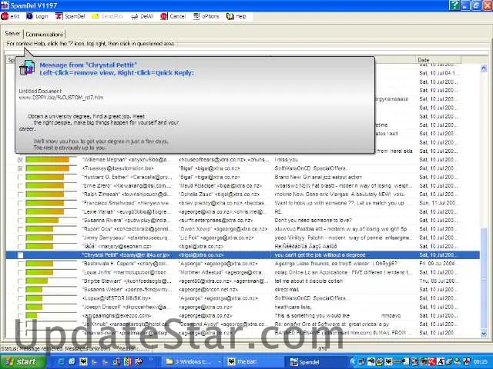Check the Susanna Rivera message checkbox
This screenshot has width=493, height=369.
[21, 221]
